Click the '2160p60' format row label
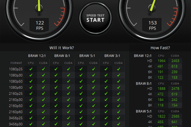The width and height of the screenshot is (191, 127). [x=16, y=112]
